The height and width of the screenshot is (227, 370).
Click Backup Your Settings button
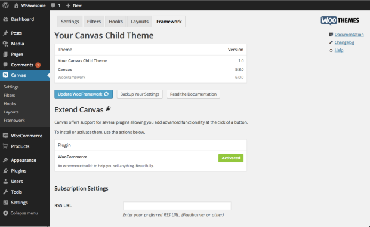click(140, 94)
